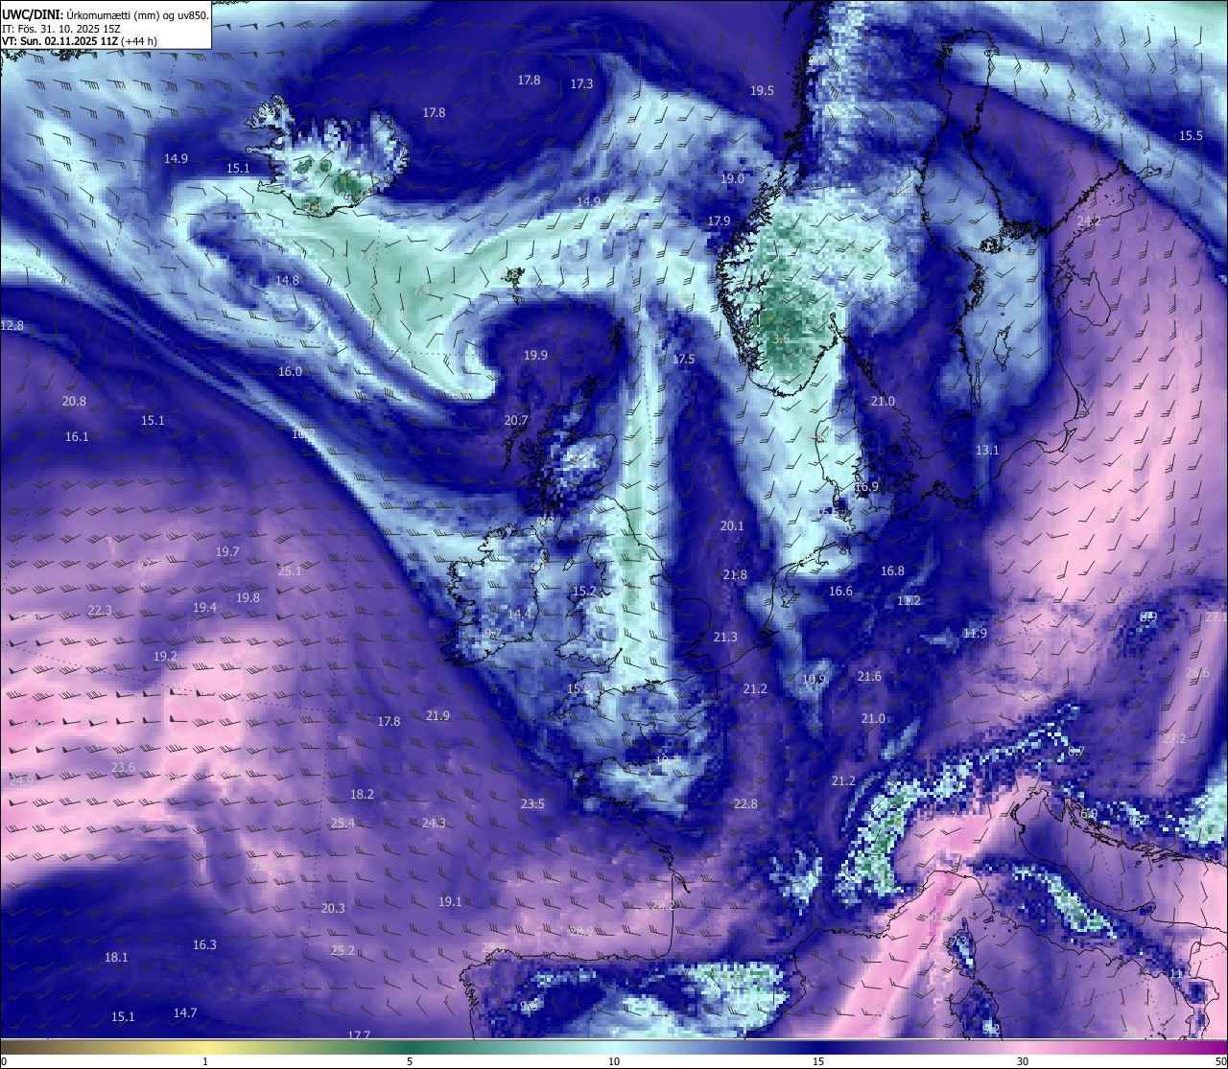Viewport: 1228px width, 1069px height.
Task: Click the 10.9 value label
Action: pos(814,680)
